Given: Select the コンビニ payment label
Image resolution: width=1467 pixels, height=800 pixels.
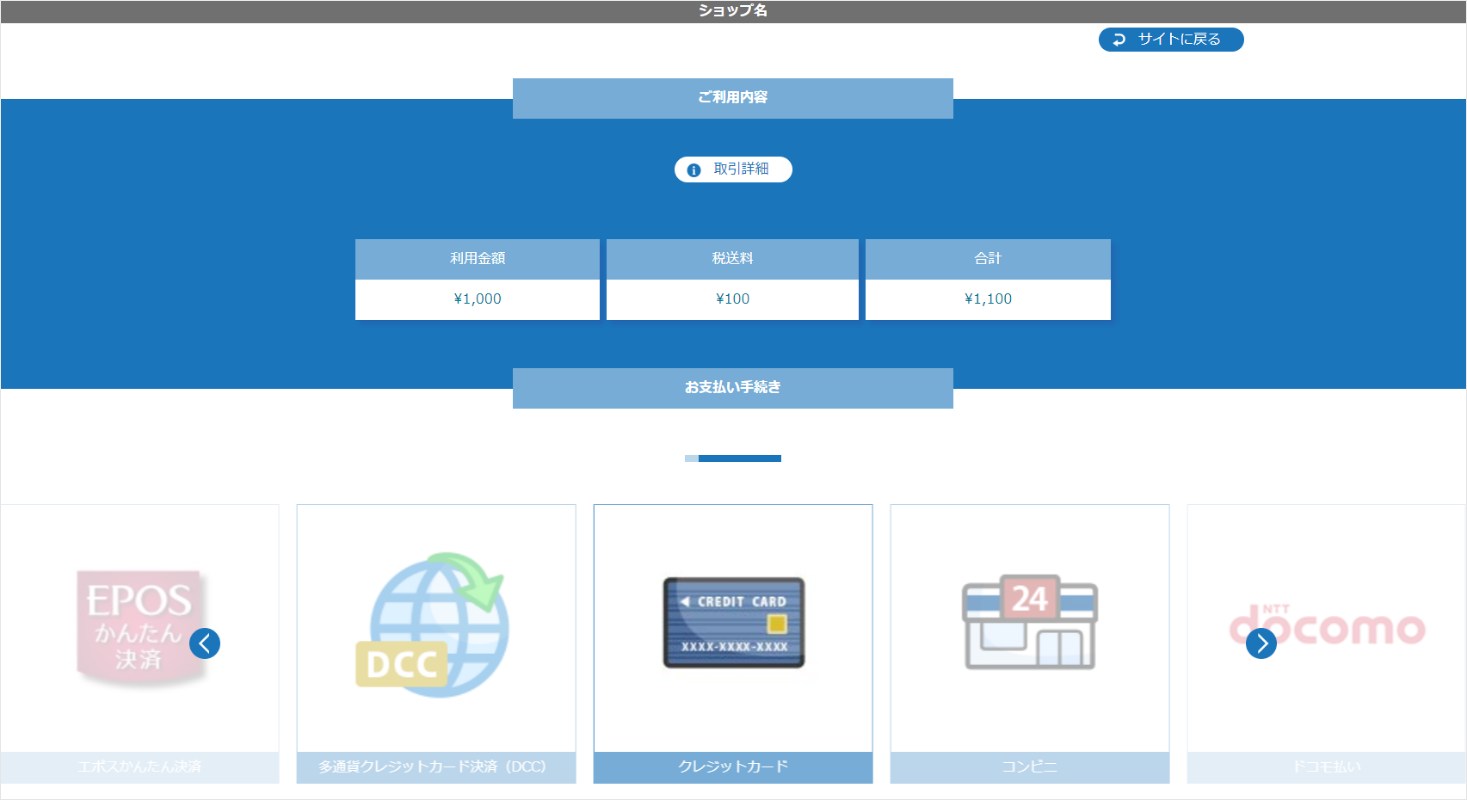Looking at the screenshot, I should pyautogui.click(x=1030, y=766).
